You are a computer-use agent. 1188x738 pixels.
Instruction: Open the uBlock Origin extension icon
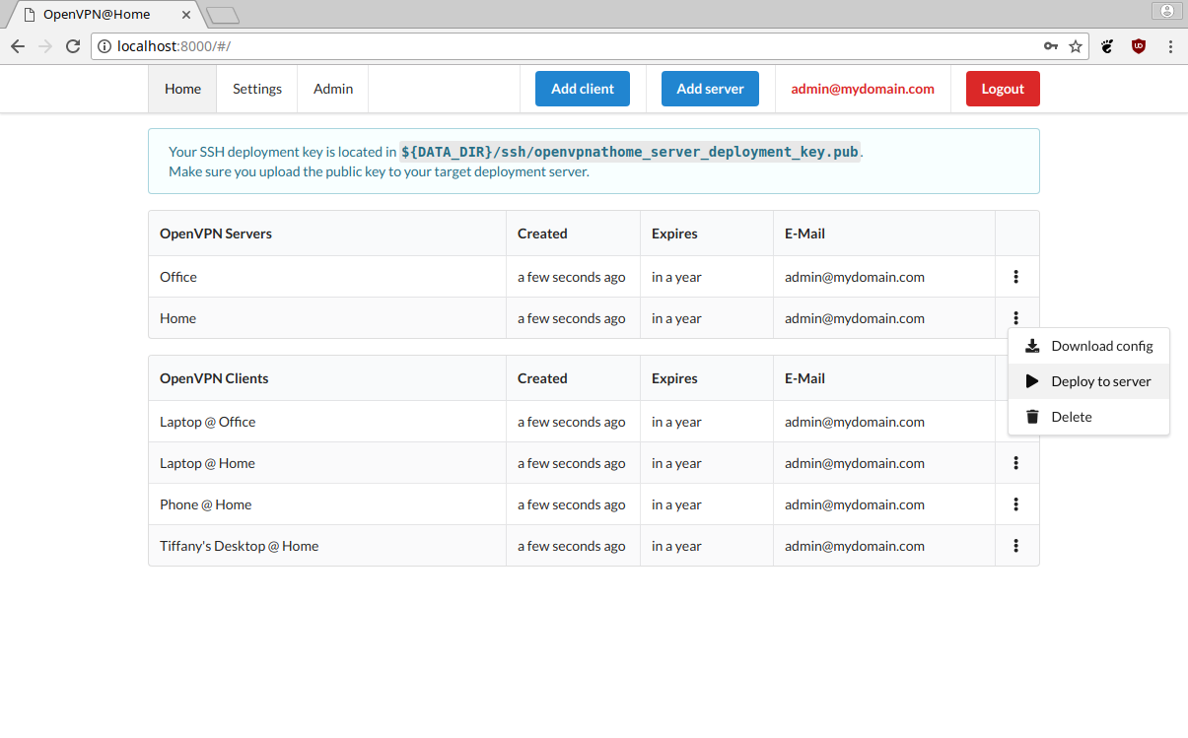1139,45
